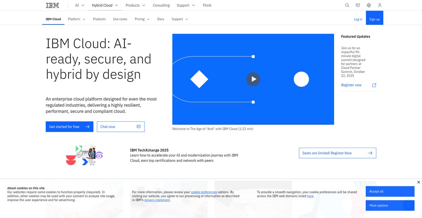Screen dimensions: 422x218
Task: Click the Sign up button
Action: click(x=375, y=18)
